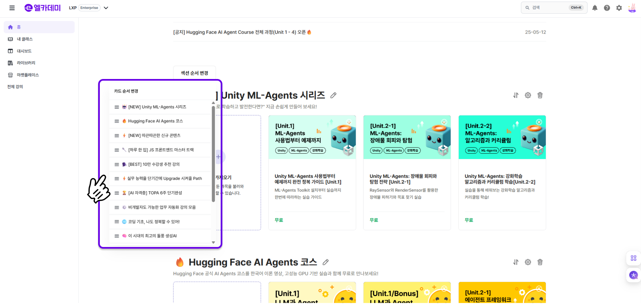The image size is (641, 304).
Task: Open the AI assistant floating button
Action: coord(633,275)
